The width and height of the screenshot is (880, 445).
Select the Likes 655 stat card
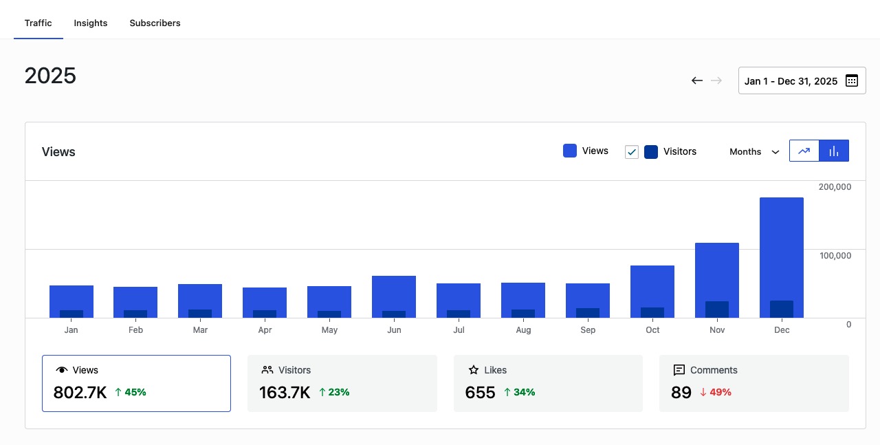[x=548, y=384]
